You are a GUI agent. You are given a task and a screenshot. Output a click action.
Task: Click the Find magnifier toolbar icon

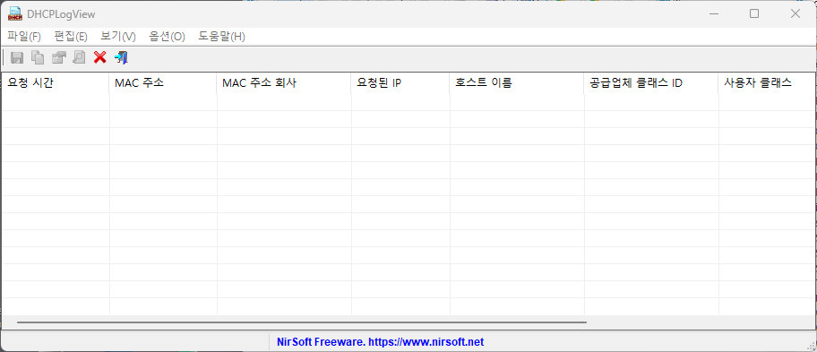79,57
